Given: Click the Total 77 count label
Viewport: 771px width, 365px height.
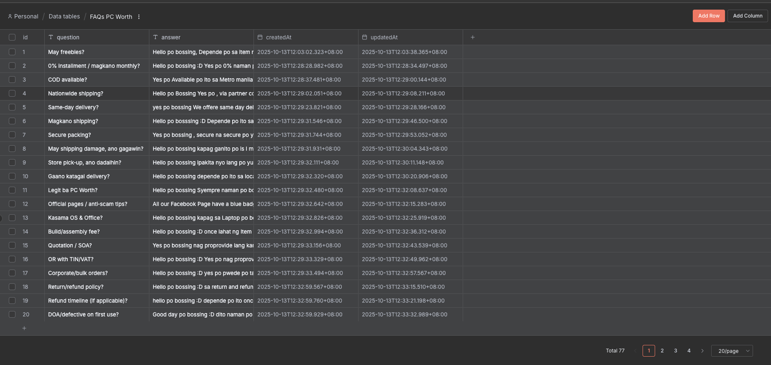Looking at the screenshot, I should coord(615,351).
